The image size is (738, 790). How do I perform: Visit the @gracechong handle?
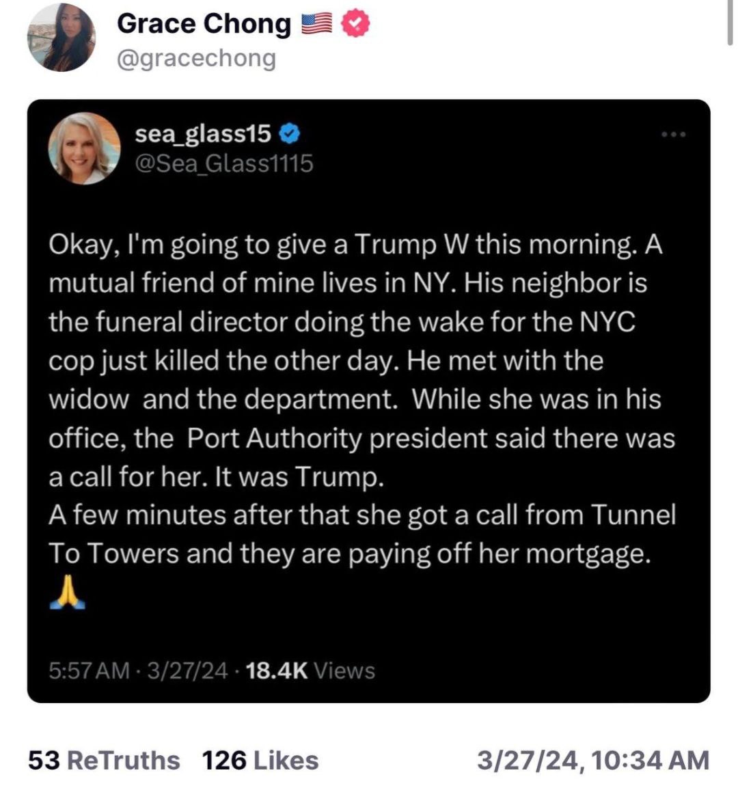click(197, 59)
